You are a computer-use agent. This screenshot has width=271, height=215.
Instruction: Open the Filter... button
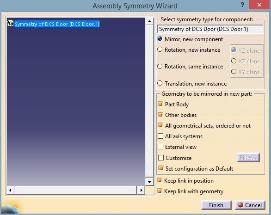click(248, 158)
